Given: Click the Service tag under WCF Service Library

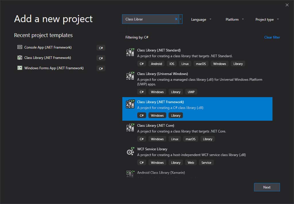Looking at the screenshot, I should tap(206, 163).
